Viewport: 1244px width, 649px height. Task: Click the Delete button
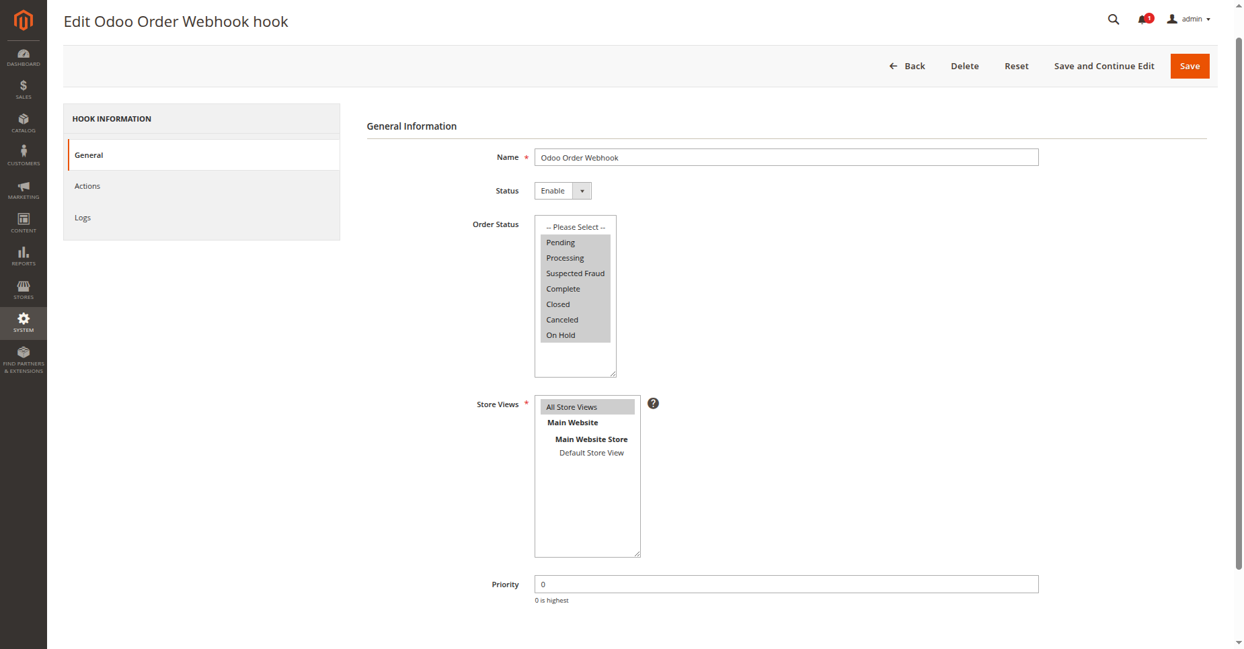coord(964,66)
